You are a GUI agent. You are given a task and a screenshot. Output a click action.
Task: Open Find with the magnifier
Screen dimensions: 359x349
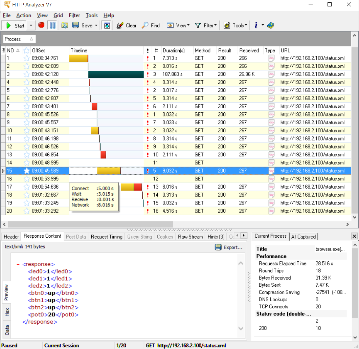click(x=151, y=25)
